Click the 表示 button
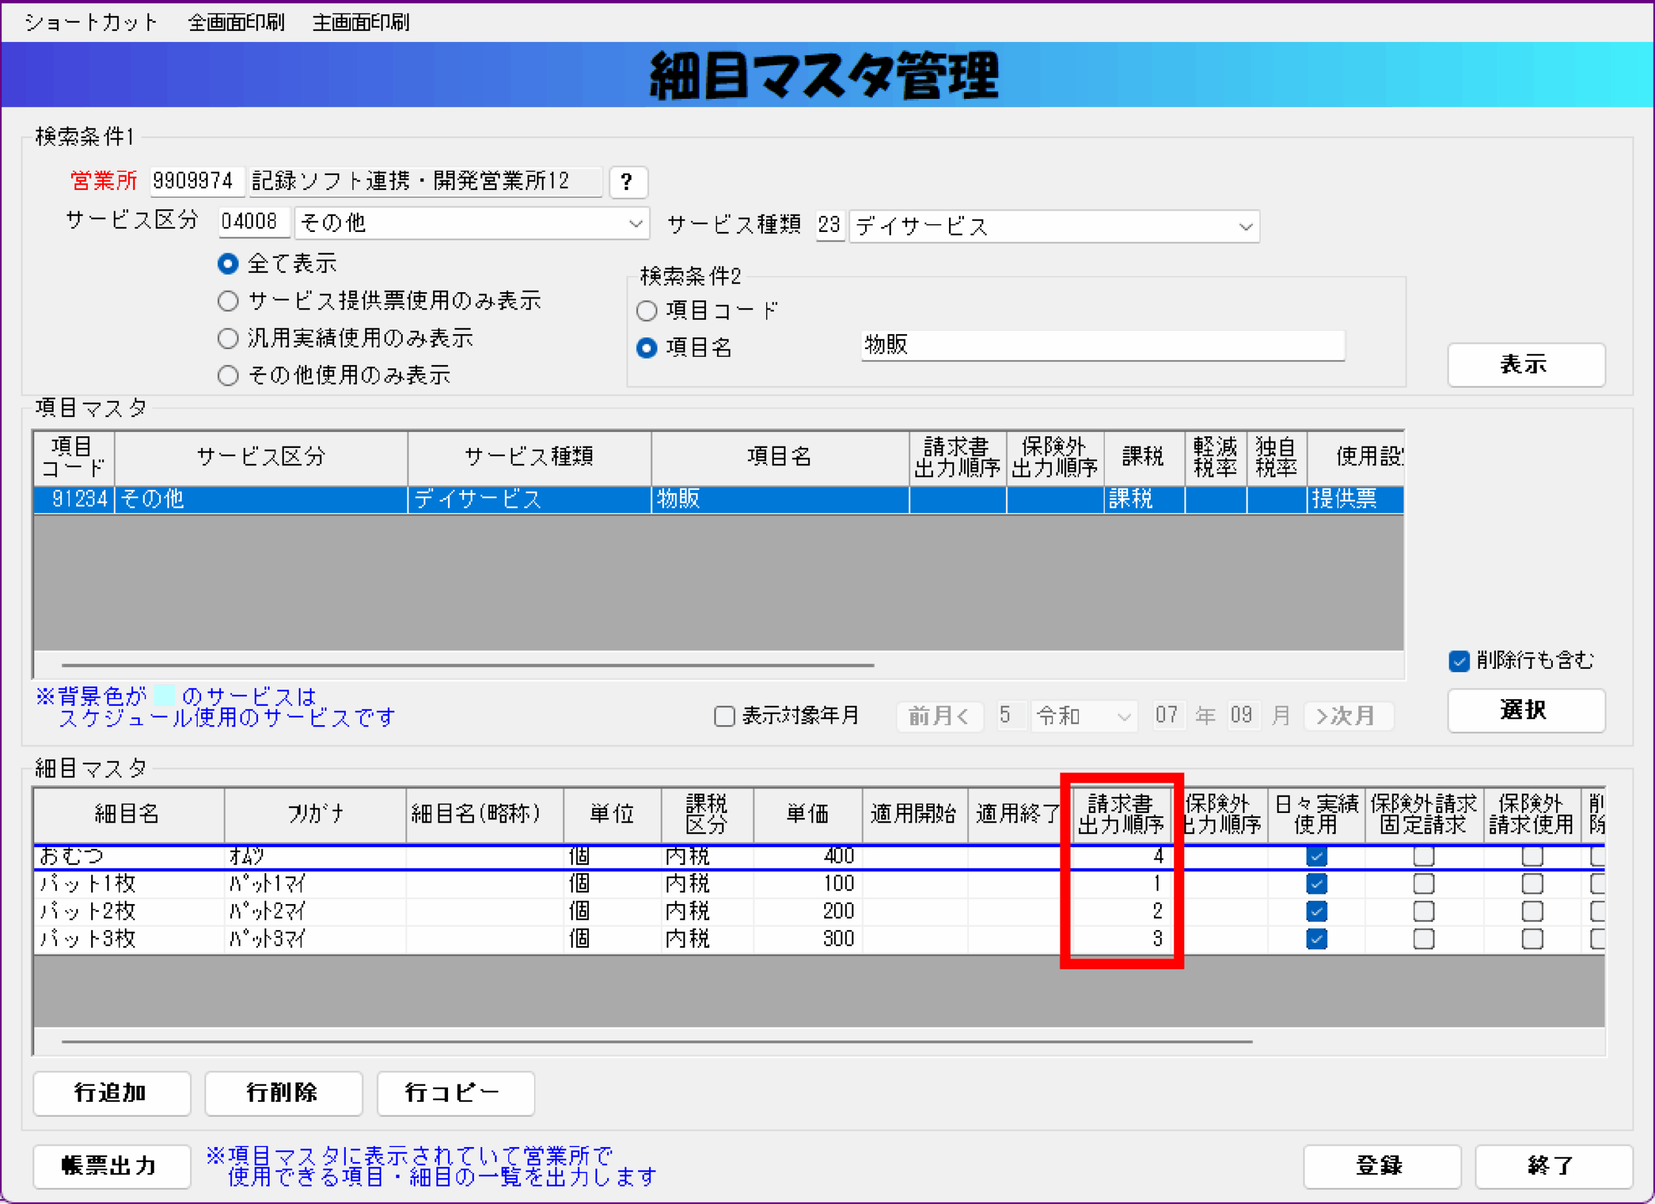 1525,364
